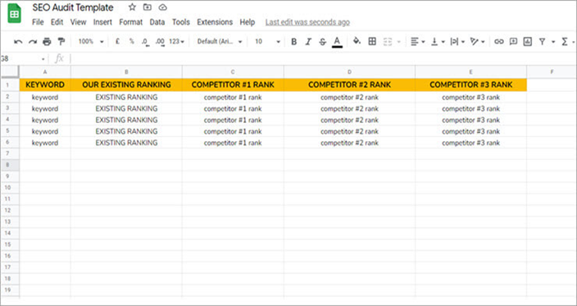Star the SEO Audit Template document
Screen dimensions: 577x306
(x=132, y=7)
